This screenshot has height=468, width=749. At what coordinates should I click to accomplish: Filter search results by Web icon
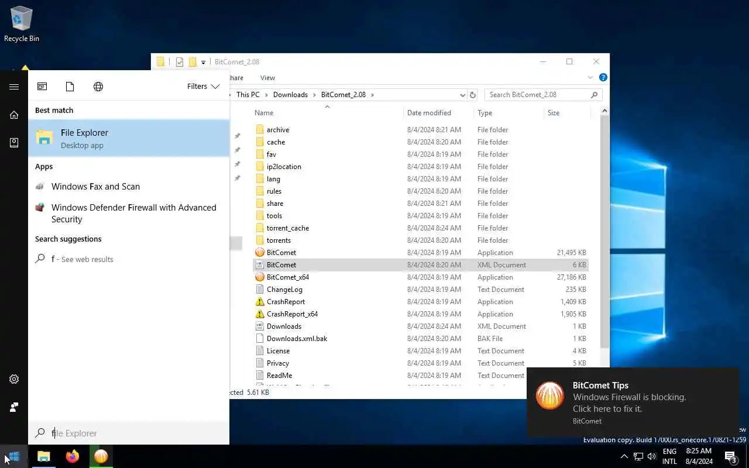coord(98,87)
